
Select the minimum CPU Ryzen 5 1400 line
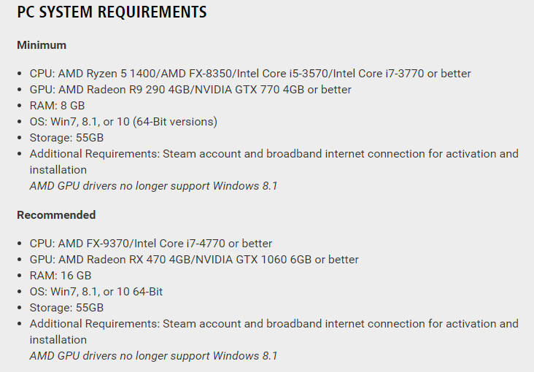[250, 74]
